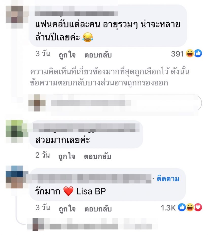Like the Lisa BP comment via ถูกใจ
The width and height of the screenshot is (208, 235).
point(67,209)
